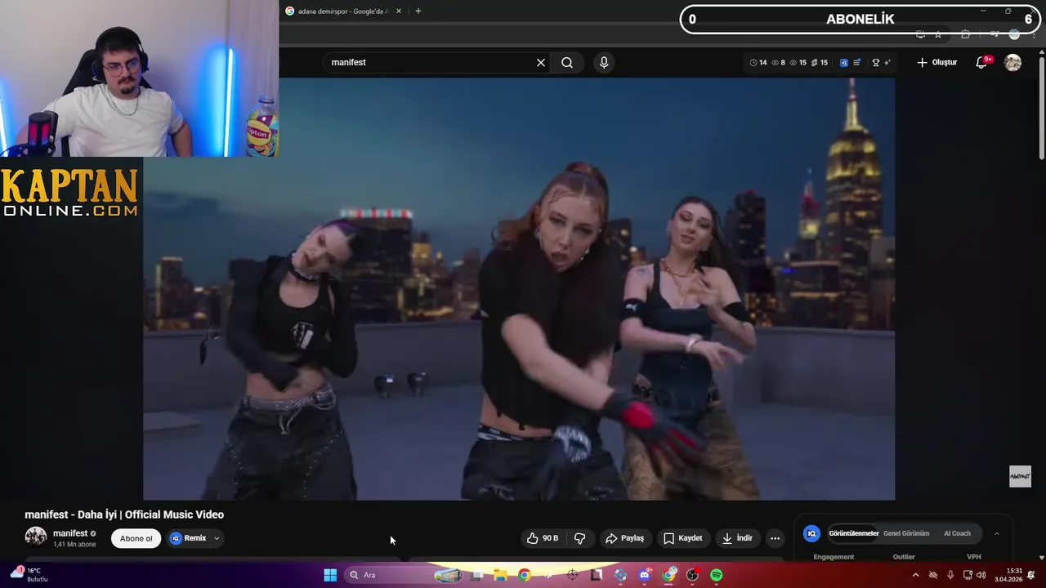Save the video using Kaydet

tap(682, 538)
